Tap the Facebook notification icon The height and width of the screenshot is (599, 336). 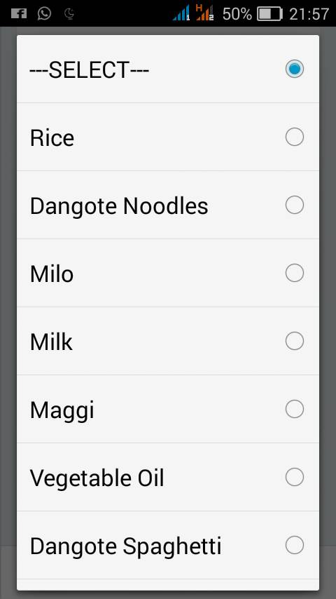coord(19,14)
